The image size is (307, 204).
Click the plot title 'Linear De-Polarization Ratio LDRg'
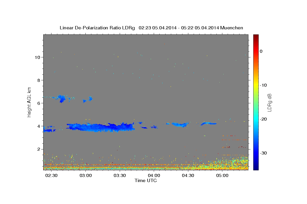[x=97, y=28]
